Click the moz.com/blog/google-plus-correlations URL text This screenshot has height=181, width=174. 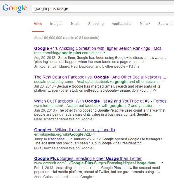(68, 53)
